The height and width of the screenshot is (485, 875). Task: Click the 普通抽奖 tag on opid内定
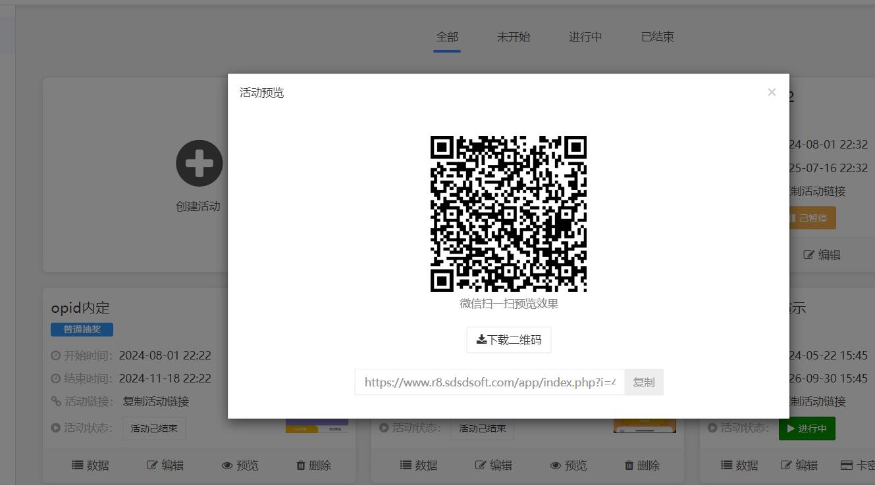point(82,329)
